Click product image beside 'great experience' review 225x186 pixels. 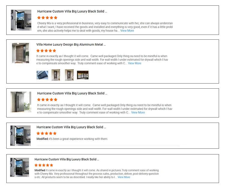pyautogui.click(x=20, y=136)
